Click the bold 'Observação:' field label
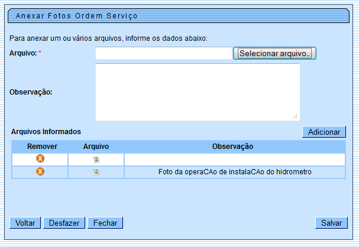Image resolution: width=359 pixels, height=247 pixels. click(x=31, y=92)
